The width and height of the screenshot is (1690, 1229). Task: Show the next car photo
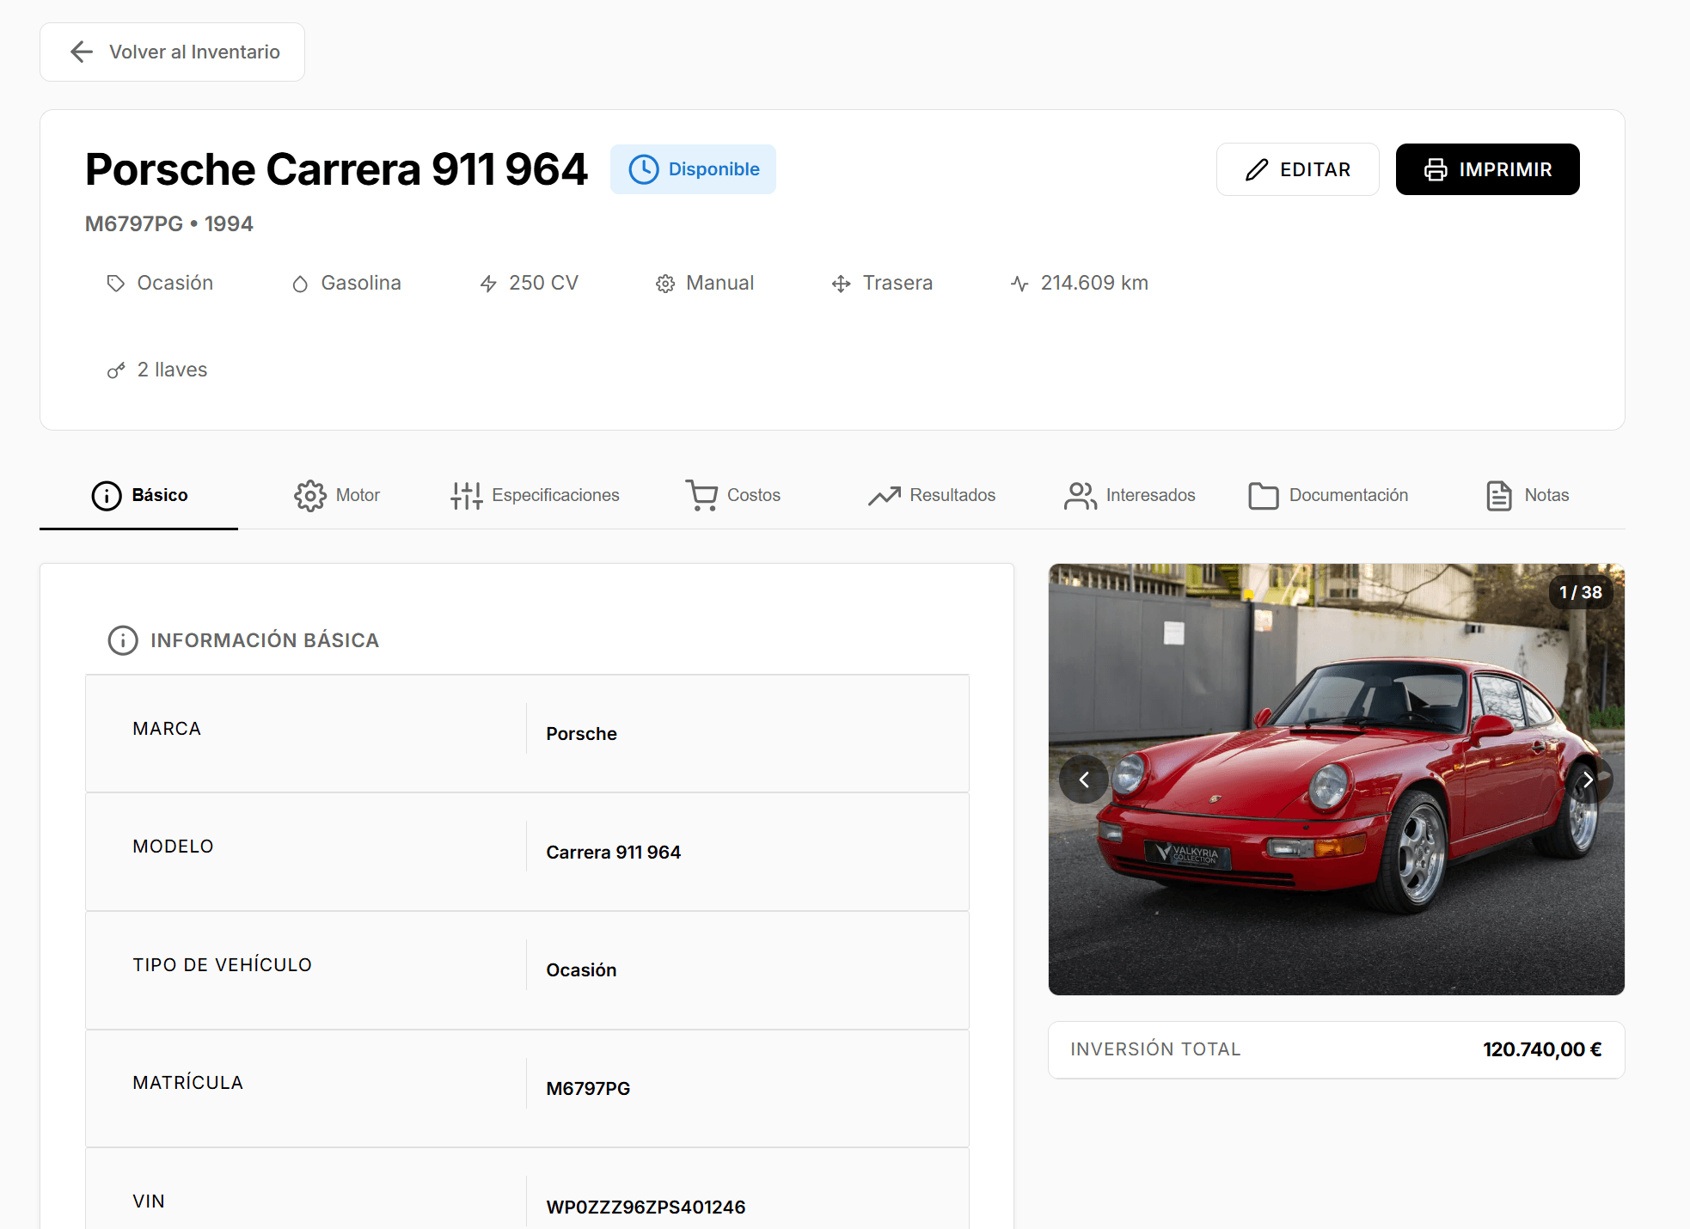(x=1589, y=780)
